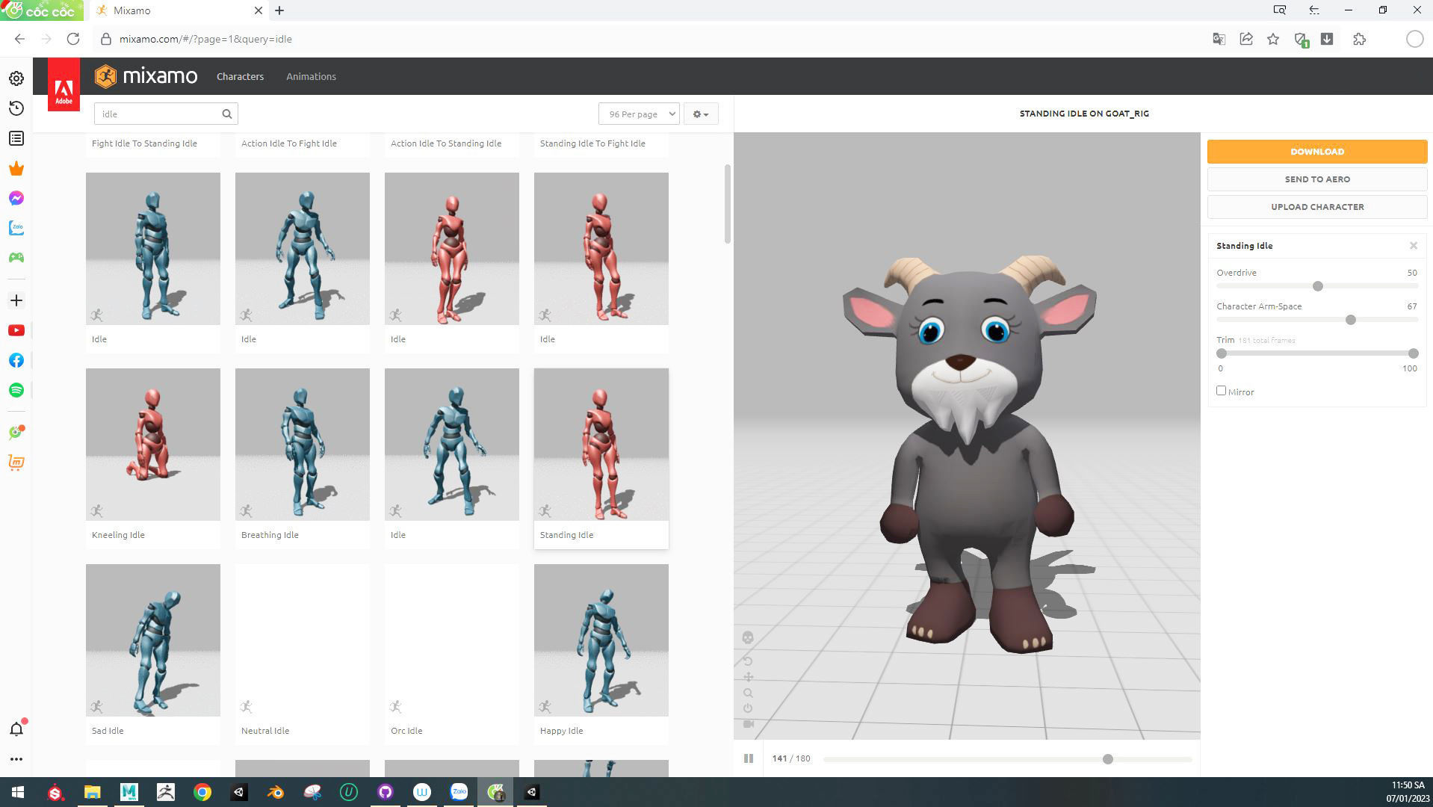
Task: Toggle the follow camera icon
Action: click(749, 724)
